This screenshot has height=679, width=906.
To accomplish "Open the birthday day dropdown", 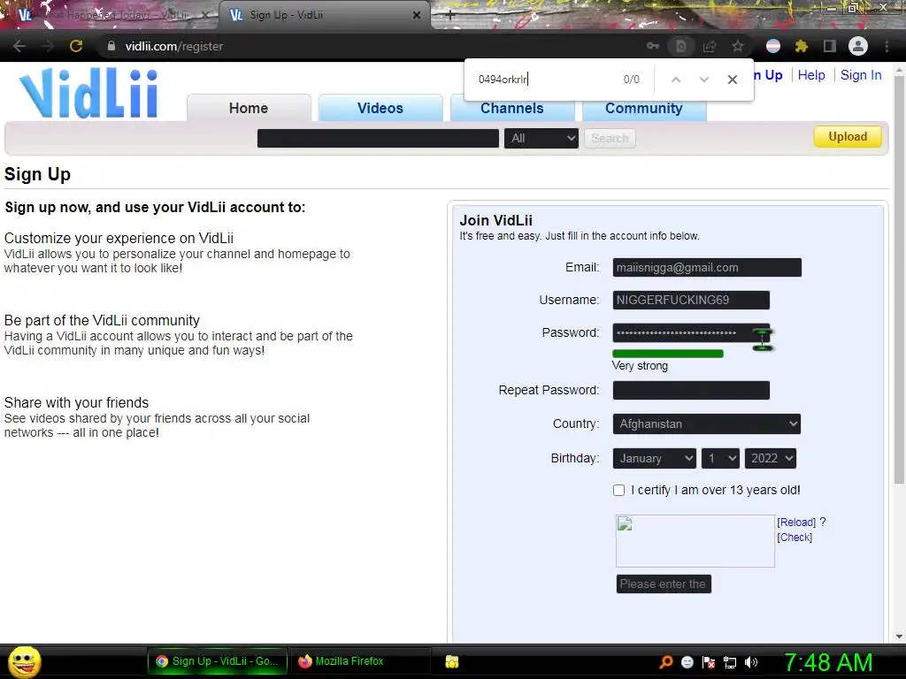I will (x=720, y=459).
